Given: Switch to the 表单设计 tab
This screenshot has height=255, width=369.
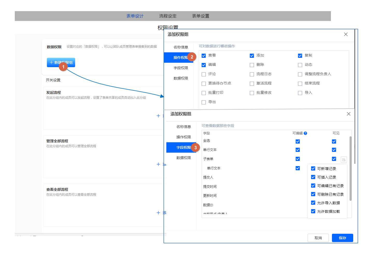Looking at the screenshot, I should pos(135,16).
